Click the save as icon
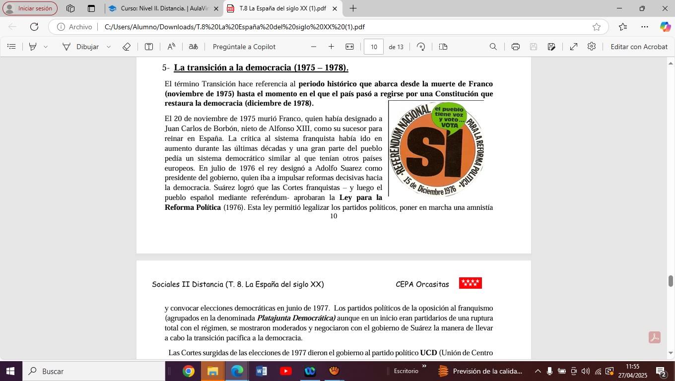The image size is (675, 381). (x=551, y=47)
